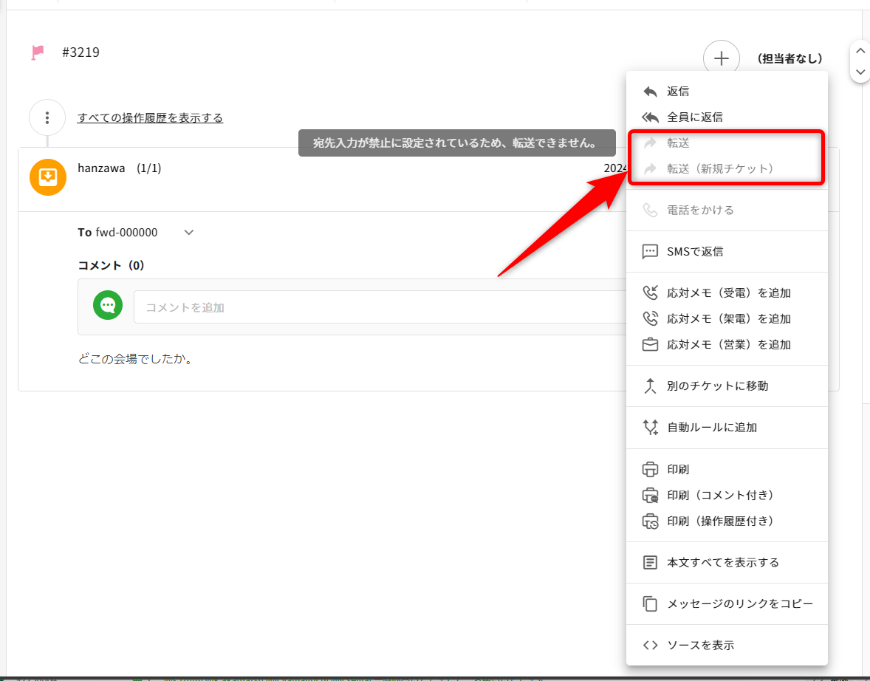Viewport: 870px width, 681px height.
Task: Click the pink flag icon beside #3219
Action: [x=38, y=52]
